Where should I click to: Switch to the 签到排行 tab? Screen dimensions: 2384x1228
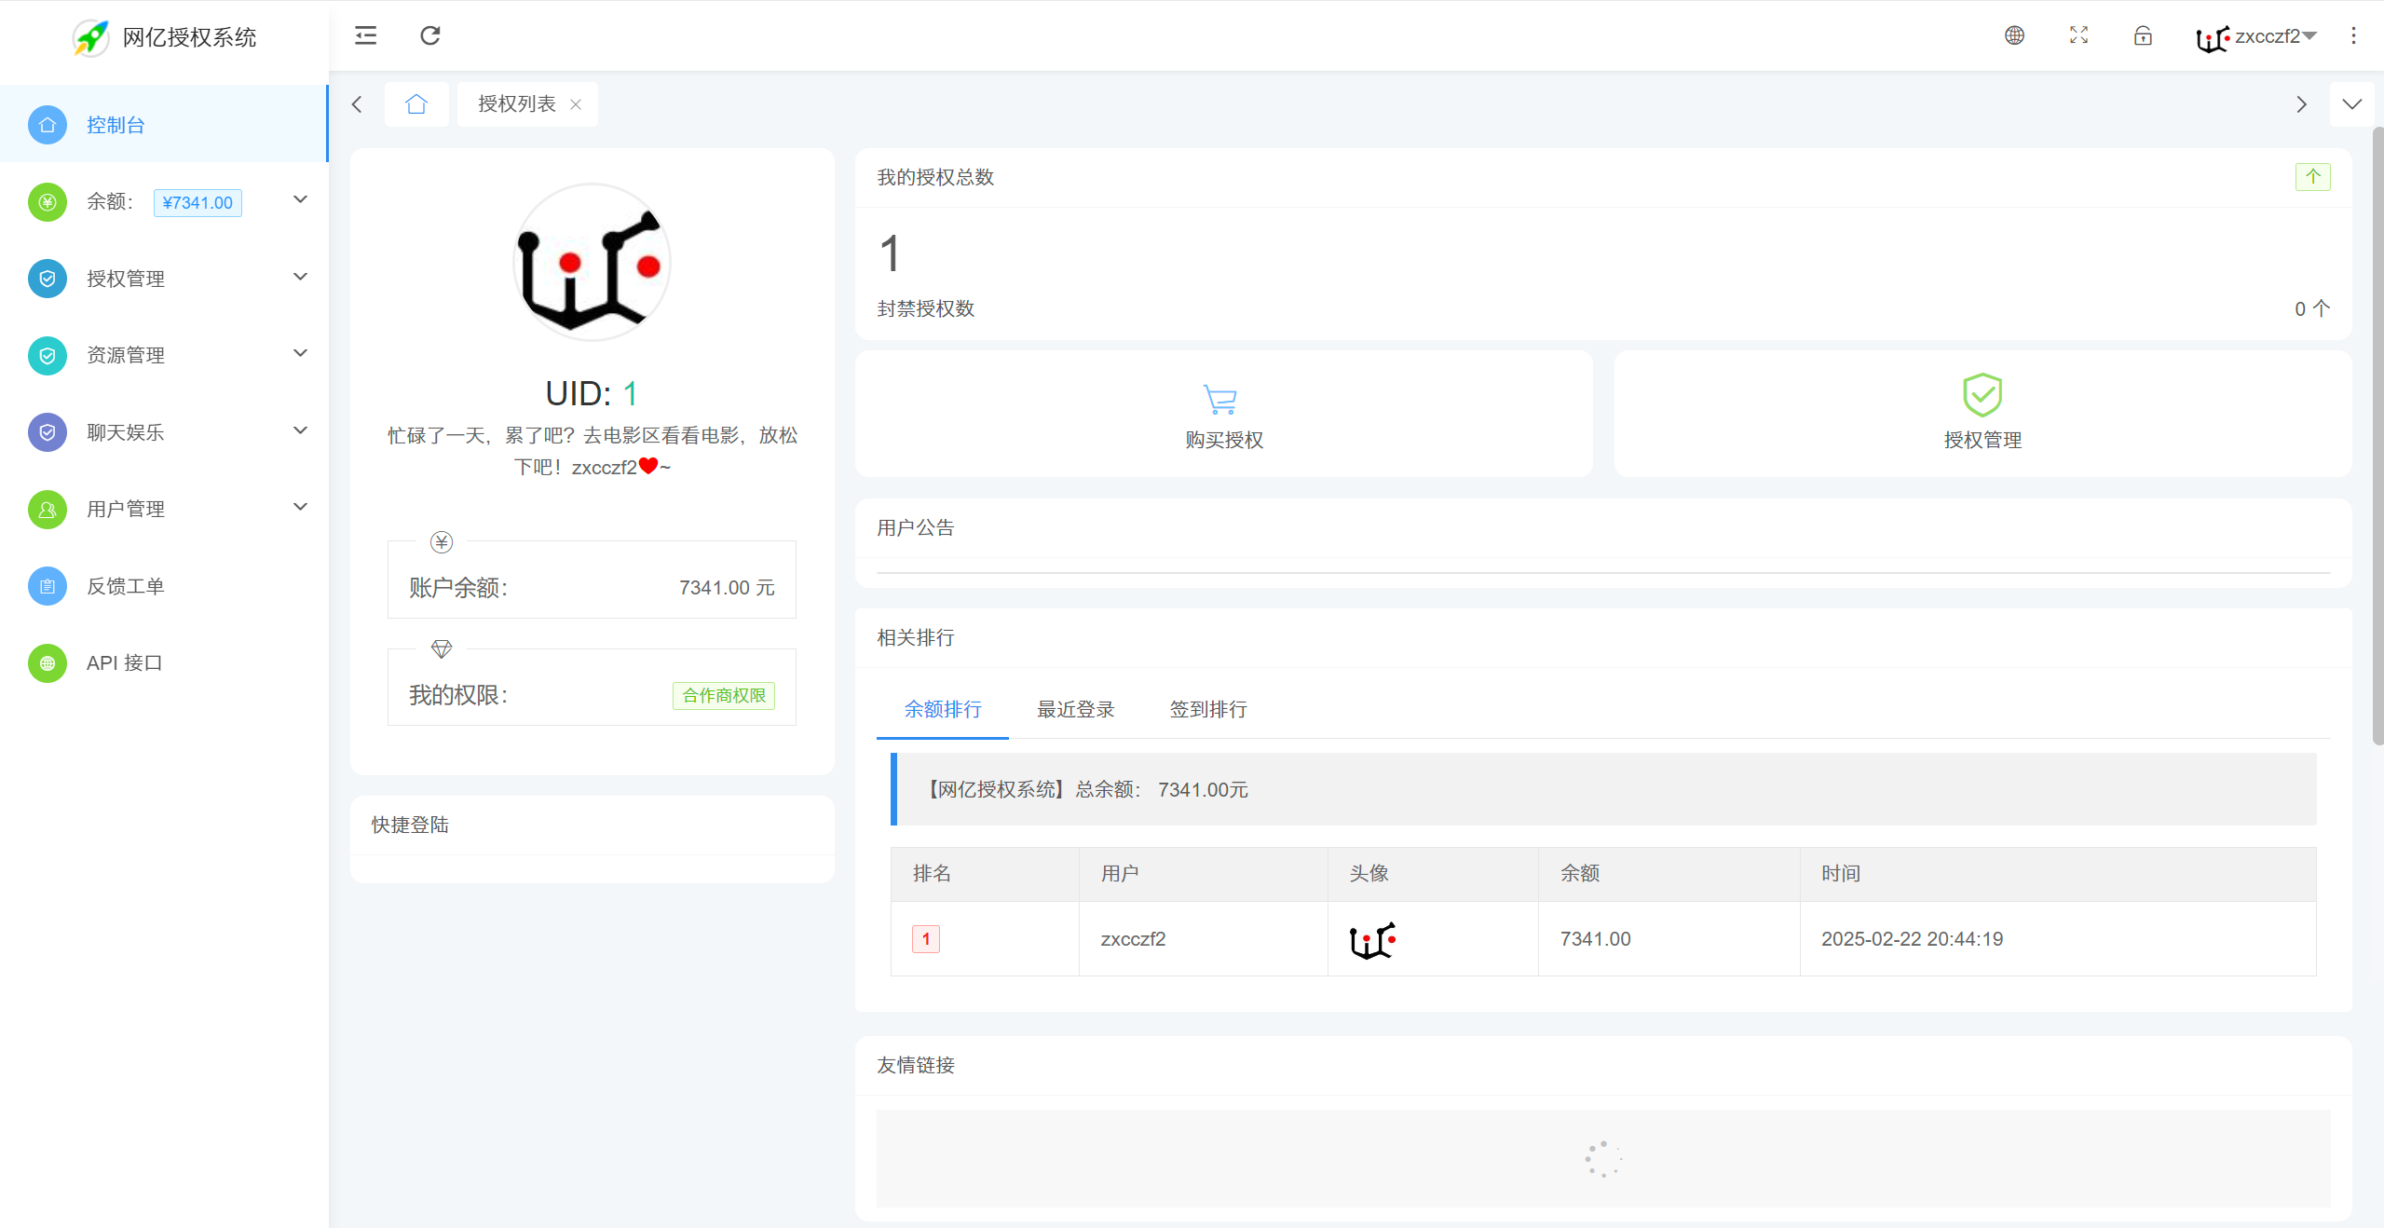[1207, 709]
